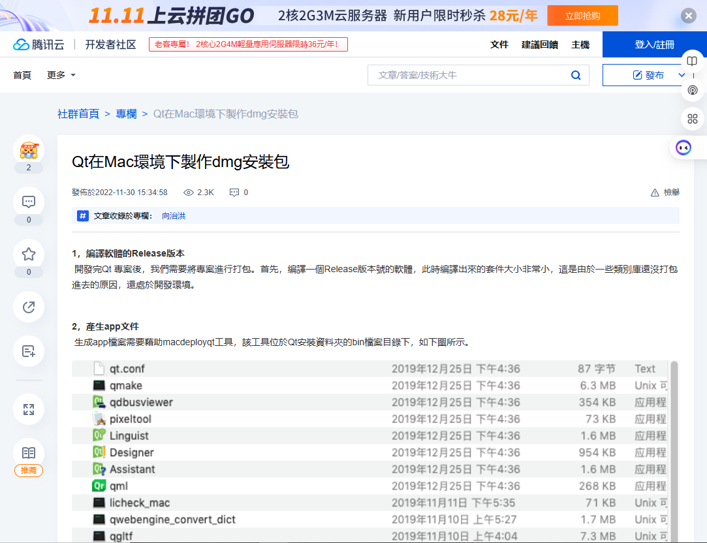Screen dimensions: 707x543
Task: Click the 954 KB size cell
Action: point(597,452)
